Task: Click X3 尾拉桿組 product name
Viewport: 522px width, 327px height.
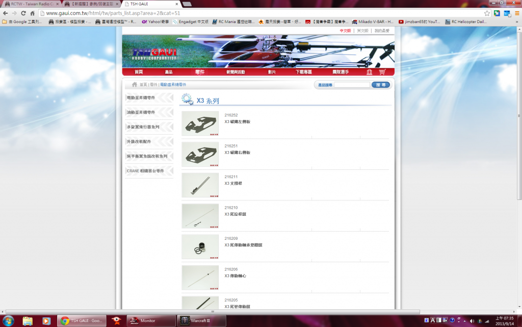Action: 236,214
